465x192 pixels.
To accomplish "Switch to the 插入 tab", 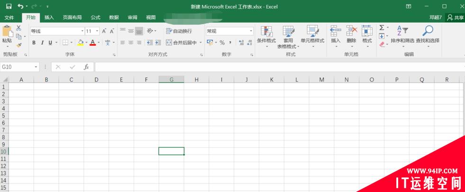I will point(49,18).
